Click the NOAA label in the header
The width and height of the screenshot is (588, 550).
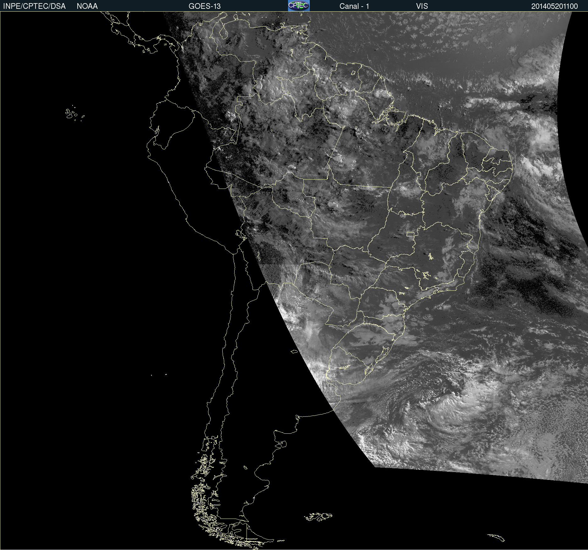click(87, 6)
